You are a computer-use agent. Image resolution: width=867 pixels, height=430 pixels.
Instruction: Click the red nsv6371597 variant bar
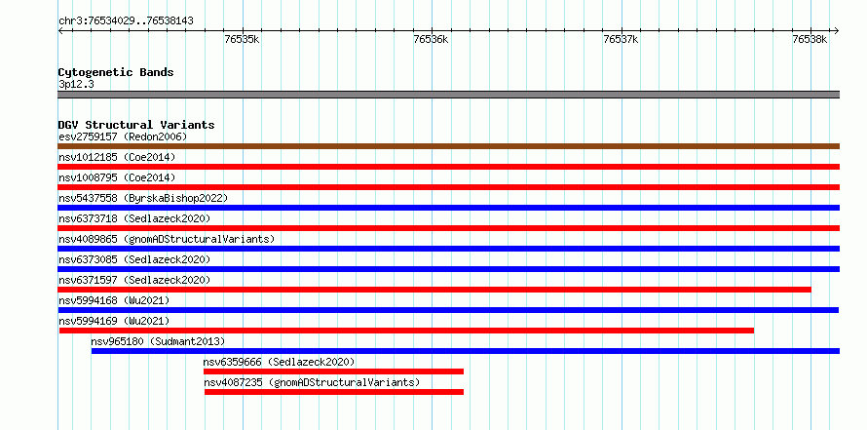coord(434,290)
